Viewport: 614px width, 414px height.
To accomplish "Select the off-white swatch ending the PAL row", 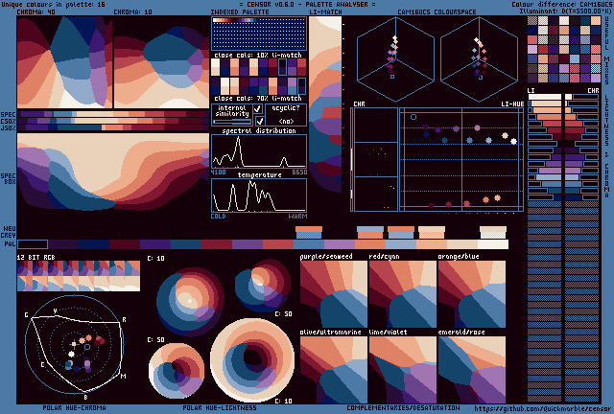I will coord(492,244).
